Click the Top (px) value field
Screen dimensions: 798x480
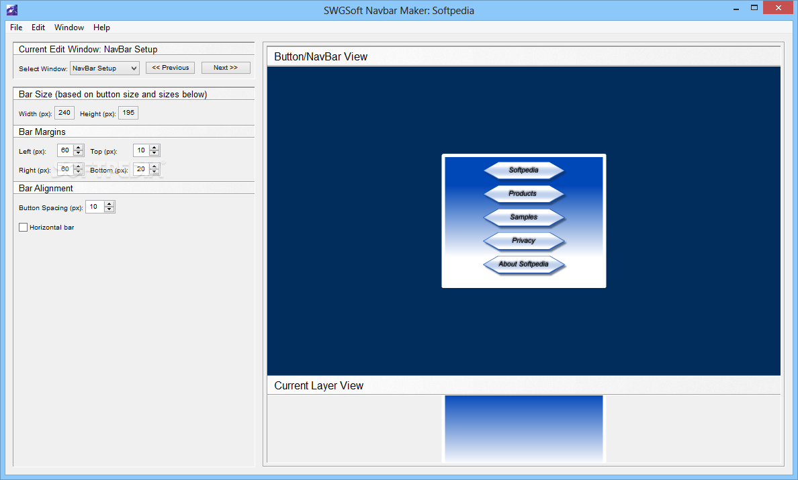[142, 150]
